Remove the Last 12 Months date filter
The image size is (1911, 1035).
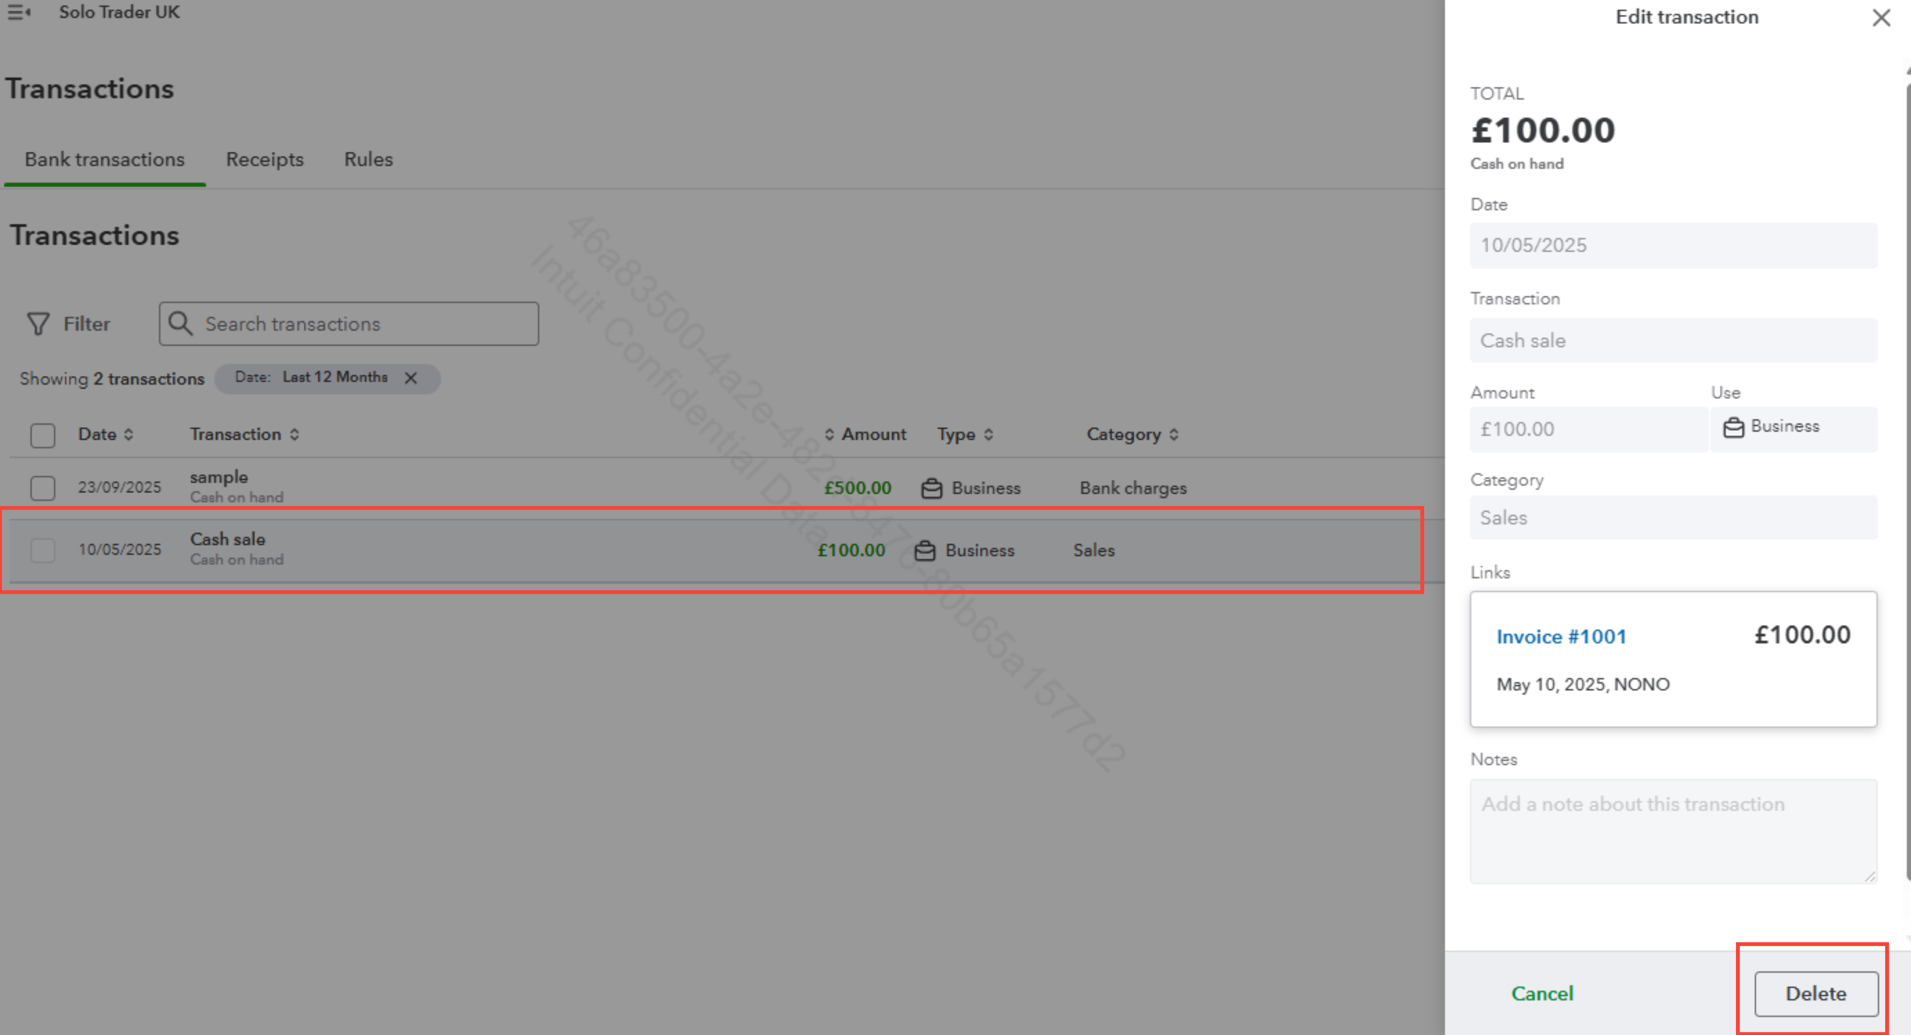point(411,378)
